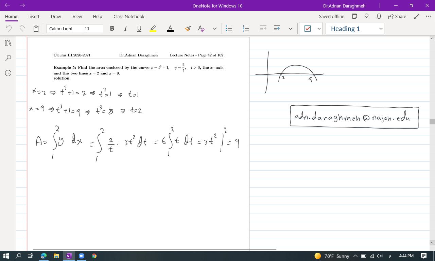Open the Heading 1 styles dropdown
Viewport: 435px width, 261px height.
[355, 29]
